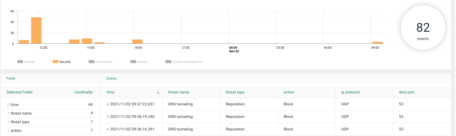Click the text-type icon beside threat type
Viewport: 456px width, 136px height.
[x=8, y=122]
